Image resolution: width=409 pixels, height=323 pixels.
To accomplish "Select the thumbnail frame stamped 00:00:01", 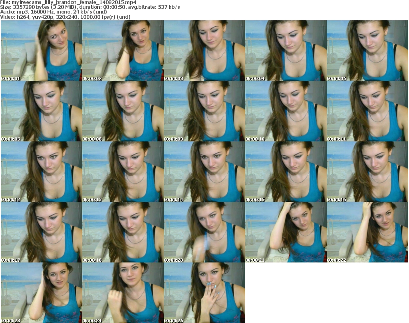I will pos(42,51).
